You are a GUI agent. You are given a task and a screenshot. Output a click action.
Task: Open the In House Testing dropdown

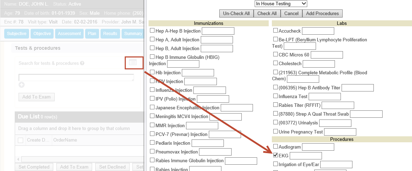pos(281,4)
